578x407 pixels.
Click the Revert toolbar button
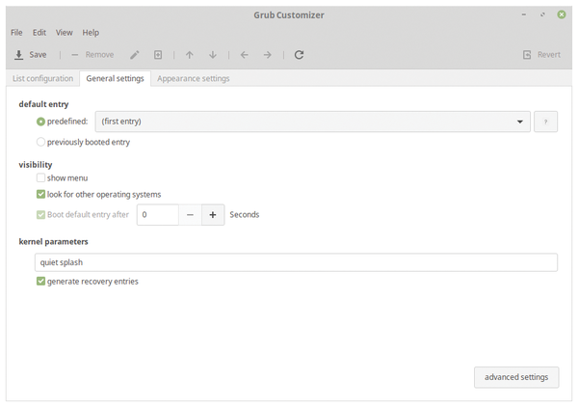click(x=541, y=55)
